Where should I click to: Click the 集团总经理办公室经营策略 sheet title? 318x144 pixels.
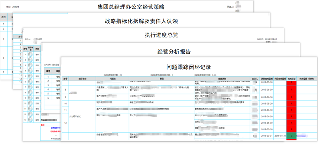click(x=131, y=7)
